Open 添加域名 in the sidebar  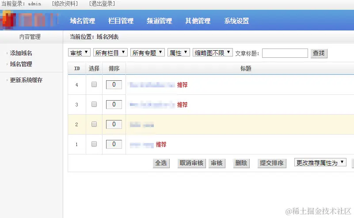21,53
